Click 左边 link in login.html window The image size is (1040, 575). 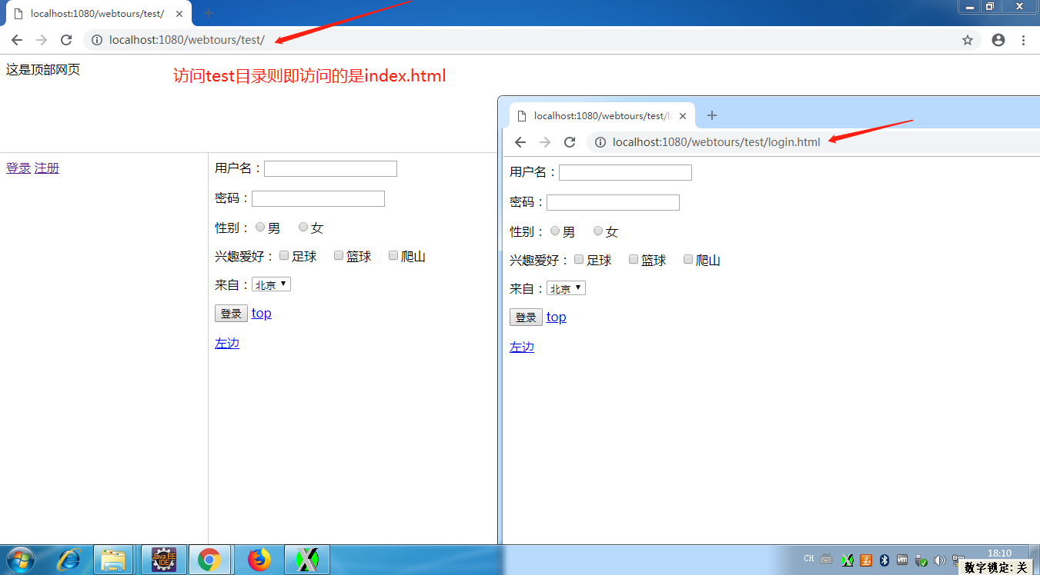(522, 347)
